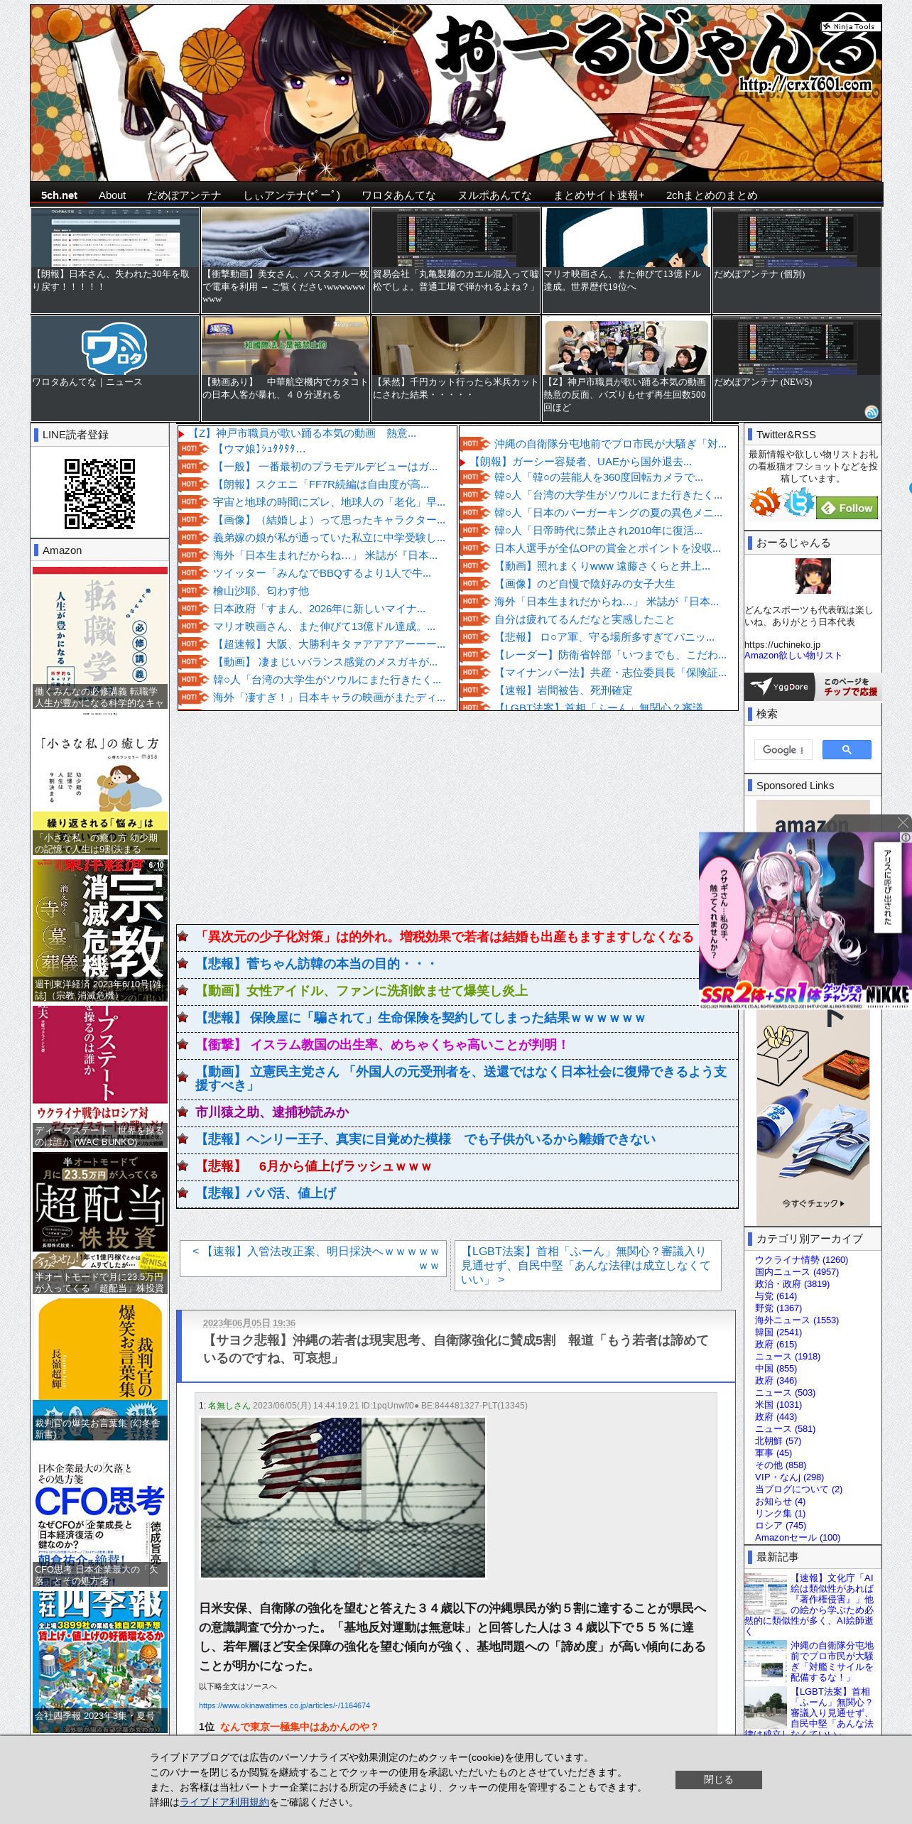
Task: Open ヘンリー王子、真実に目覚めた模様 headline
Action: 425,1139
